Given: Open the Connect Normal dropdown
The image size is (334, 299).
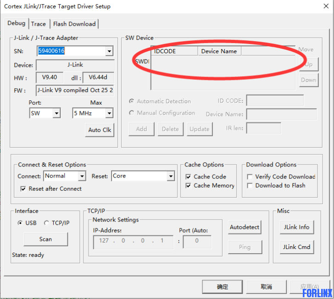Looking at the screenshot, I should [82, 176].
